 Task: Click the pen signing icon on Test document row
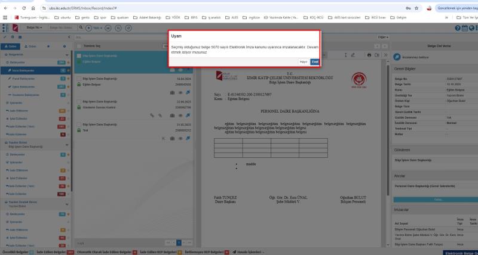(188, 138)
